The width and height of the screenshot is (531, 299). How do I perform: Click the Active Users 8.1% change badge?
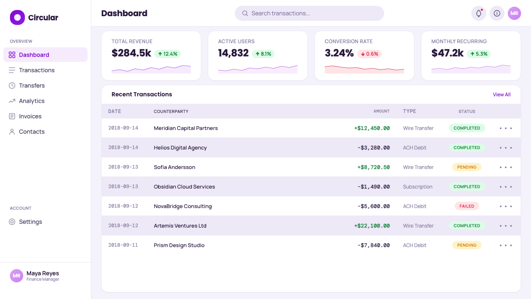[x=263, y=54]
